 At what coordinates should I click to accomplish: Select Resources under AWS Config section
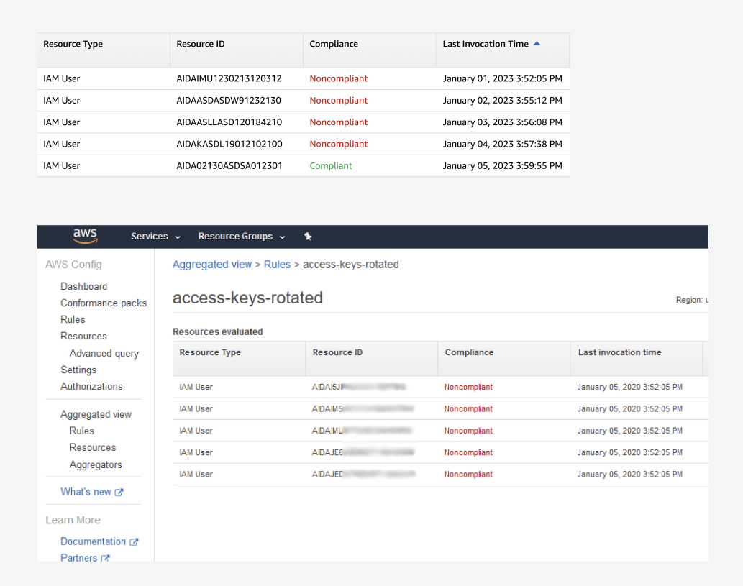[x=84, y=336]
